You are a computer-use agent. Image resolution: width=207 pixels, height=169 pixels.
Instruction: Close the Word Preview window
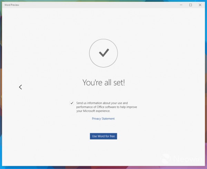(x=200, y=5)
